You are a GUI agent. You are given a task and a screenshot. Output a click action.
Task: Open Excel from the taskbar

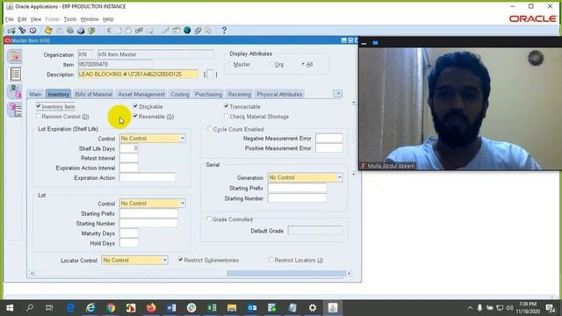(212, 308)
